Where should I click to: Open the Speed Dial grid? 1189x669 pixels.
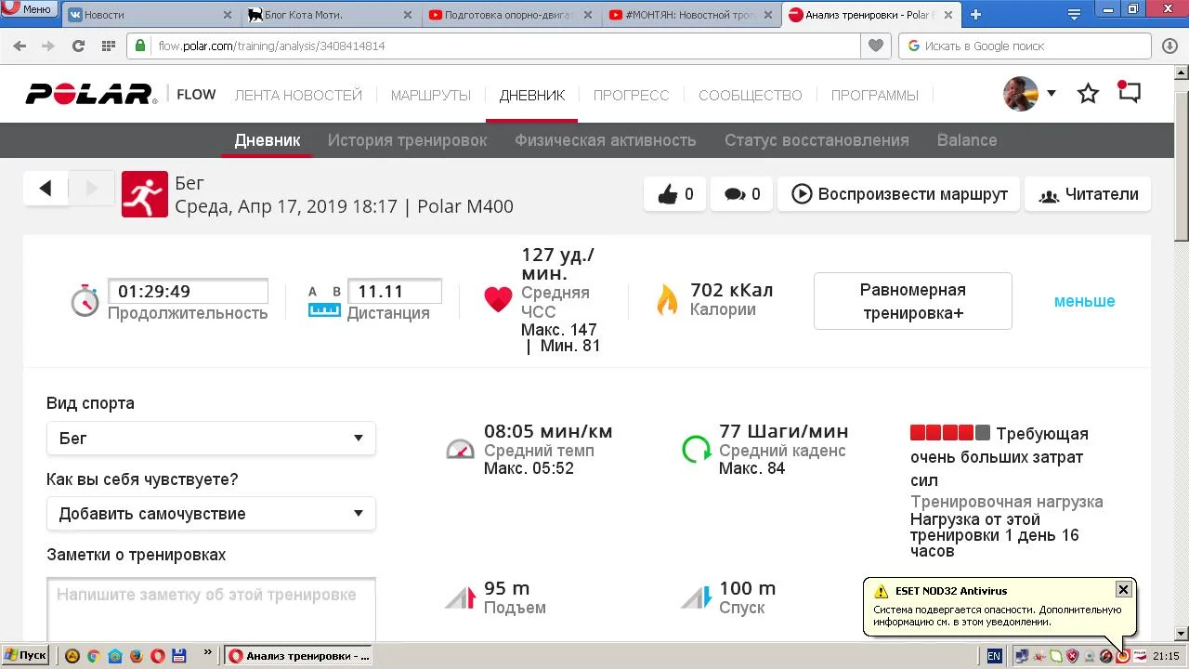(x=108, y=46)
